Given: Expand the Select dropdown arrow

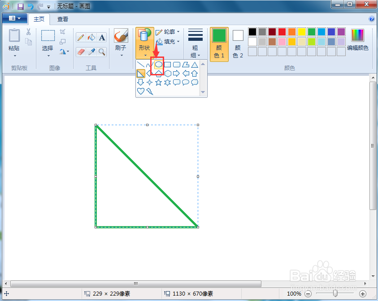Looking at the screenshot, I should click(x=48, y=56).
